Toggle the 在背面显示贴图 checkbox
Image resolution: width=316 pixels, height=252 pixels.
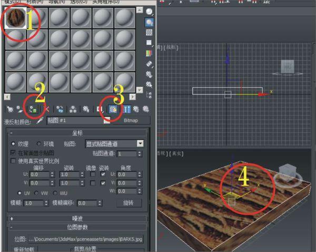(13, 152)
